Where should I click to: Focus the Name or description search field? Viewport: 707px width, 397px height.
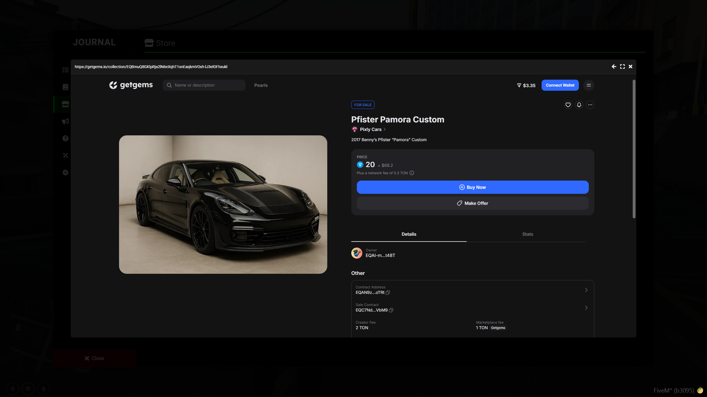pos(204,85)
